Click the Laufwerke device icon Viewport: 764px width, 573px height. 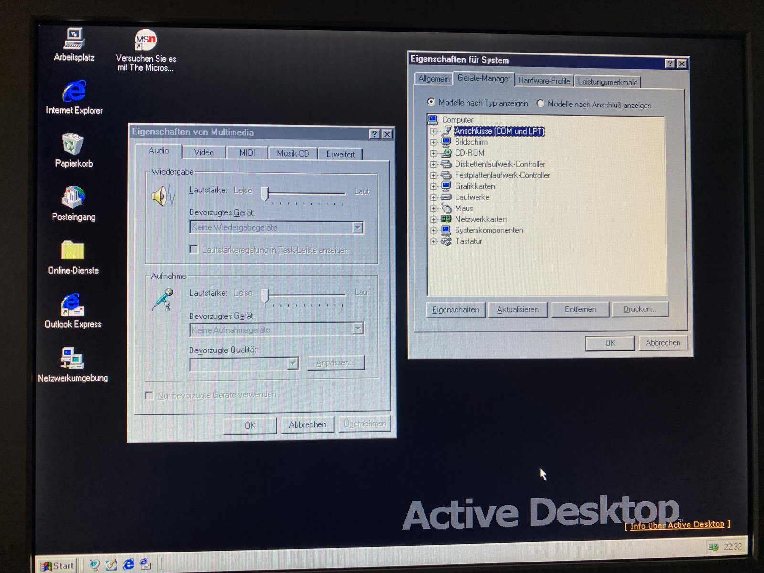pyautogui.click(x=446, y=197)
